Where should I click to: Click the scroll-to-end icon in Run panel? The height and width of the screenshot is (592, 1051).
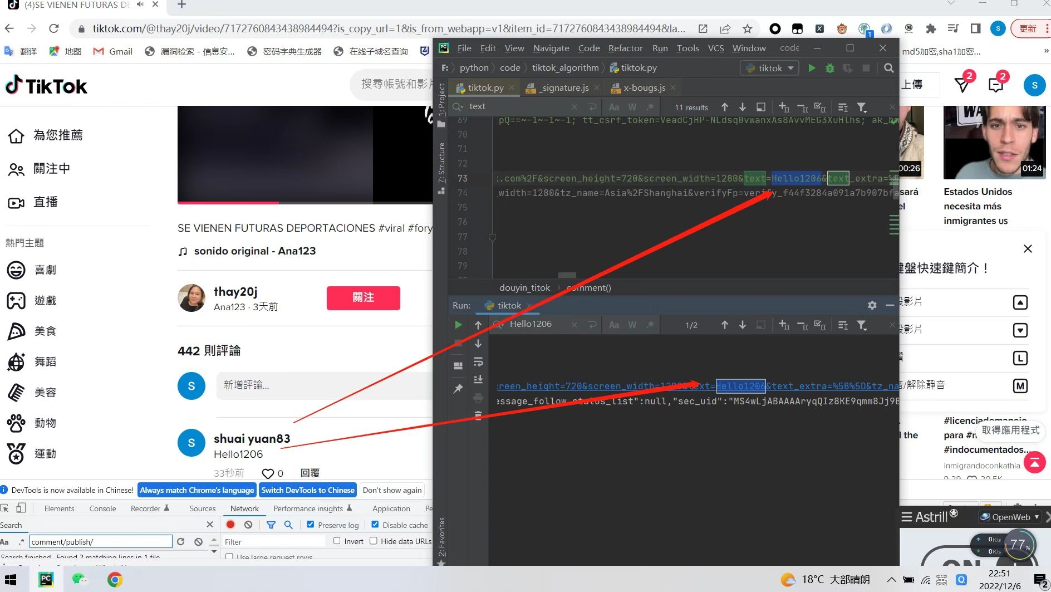pos(478,380)
